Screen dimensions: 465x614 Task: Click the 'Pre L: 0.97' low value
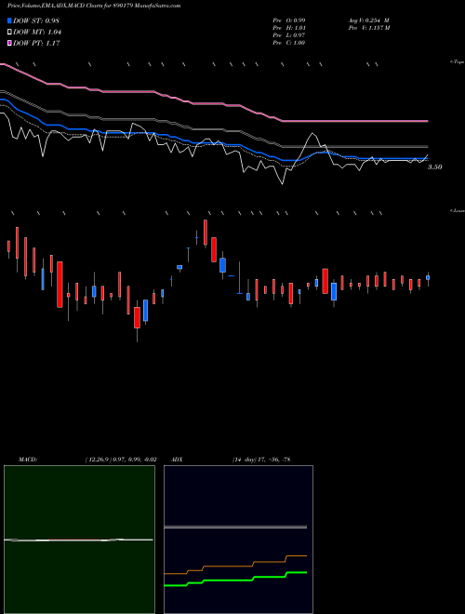(289, 35)
